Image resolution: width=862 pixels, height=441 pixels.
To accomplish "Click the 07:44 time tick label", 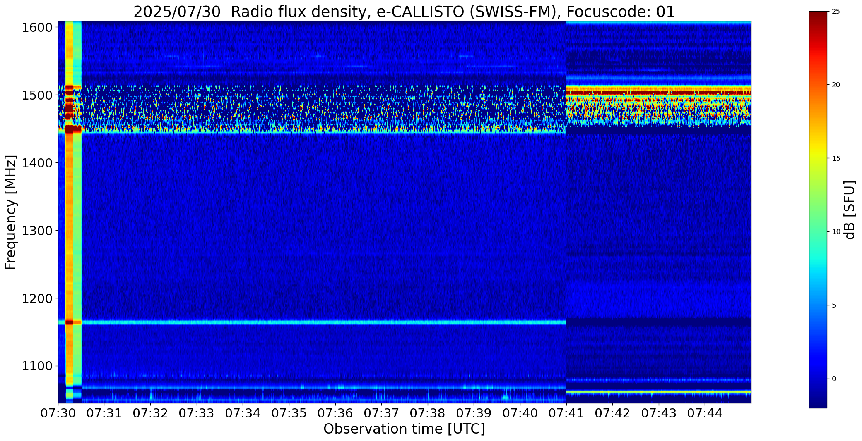I will click(x=705, y=413).
